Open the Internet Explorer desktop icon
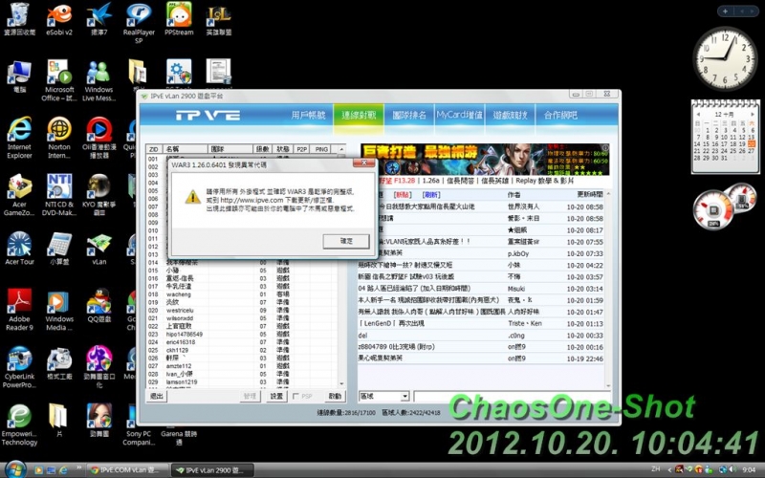765x478 pixels. click(x=19, y=137)
